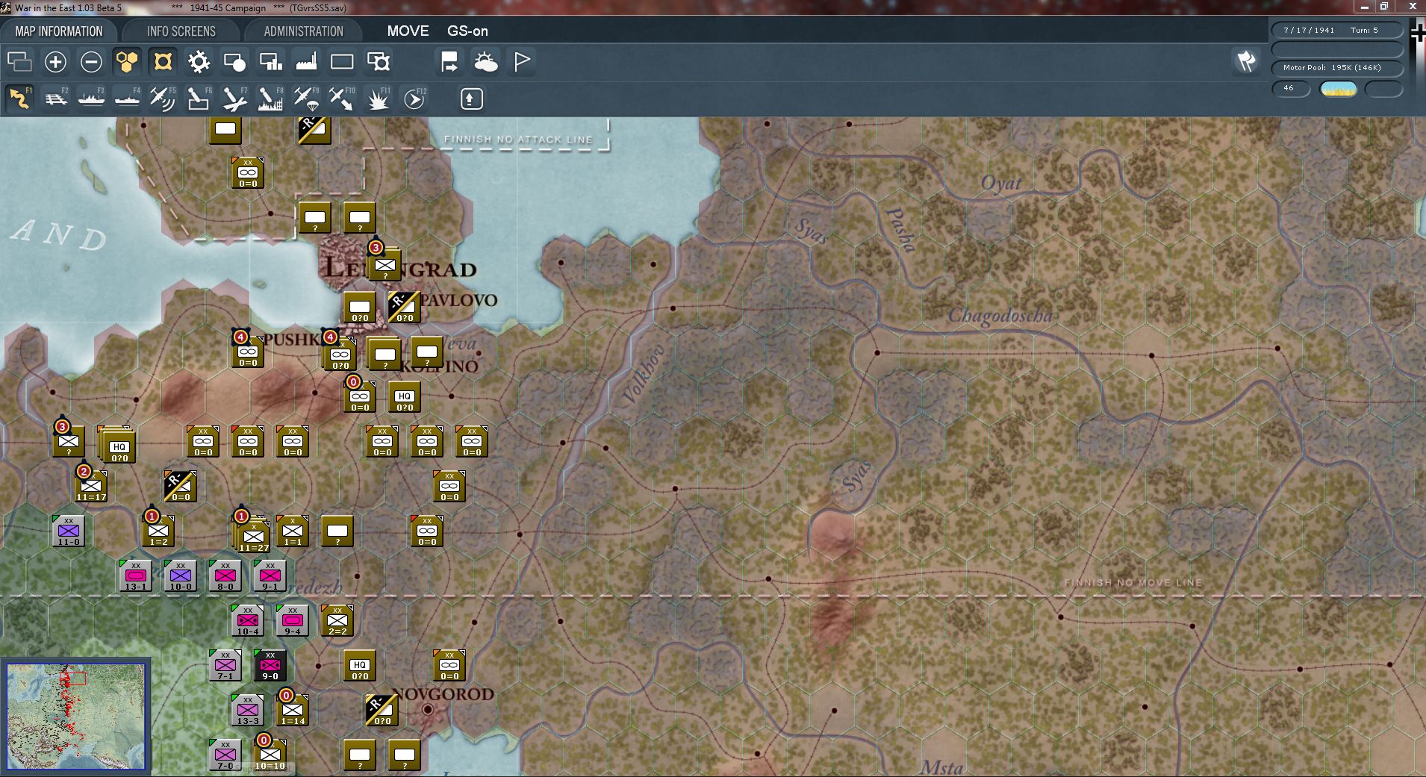
Task: Select the German 11-0 purple division counter
Action: click(x=69, y=531)
